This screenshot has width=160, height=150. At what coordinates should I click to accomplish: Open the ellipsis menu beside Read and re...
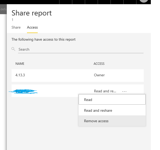click(x=124, y=91)
